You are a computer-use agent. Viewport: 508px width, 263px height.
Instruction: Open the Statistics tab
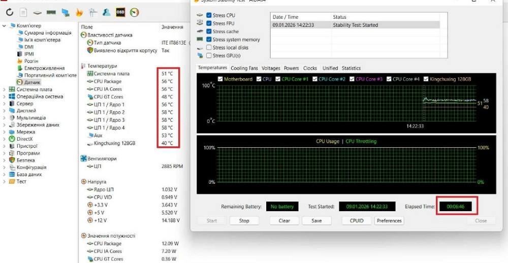[x=351, y=68]
